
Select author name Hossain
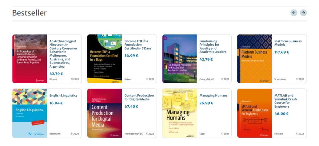tap(279, 134)
